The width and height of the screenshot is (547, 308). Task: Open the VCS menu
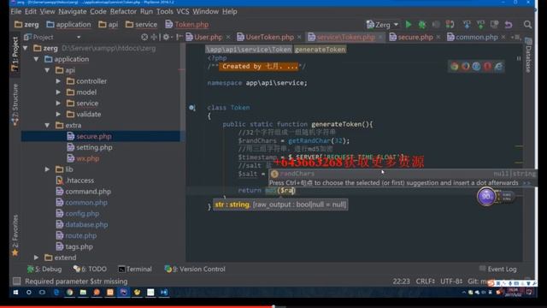pyautogui.click(x=182, y=11)
